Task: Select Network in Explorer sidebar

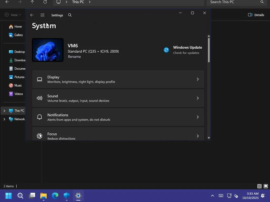Action: [x=17, y=119]
